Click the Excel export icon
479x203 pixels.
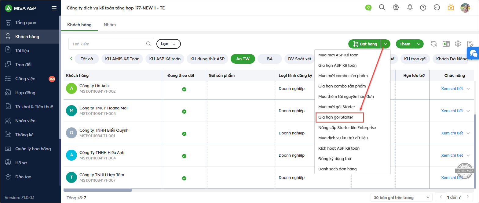[x=446, y=44]
